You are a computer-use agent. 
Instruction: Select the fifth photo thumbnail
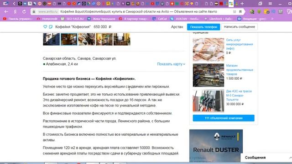[122, 39]
